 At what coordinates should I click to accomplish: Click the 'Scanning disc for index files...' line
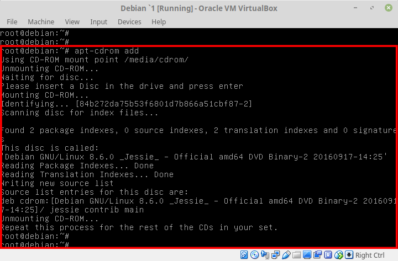click(x=80, y=113)
